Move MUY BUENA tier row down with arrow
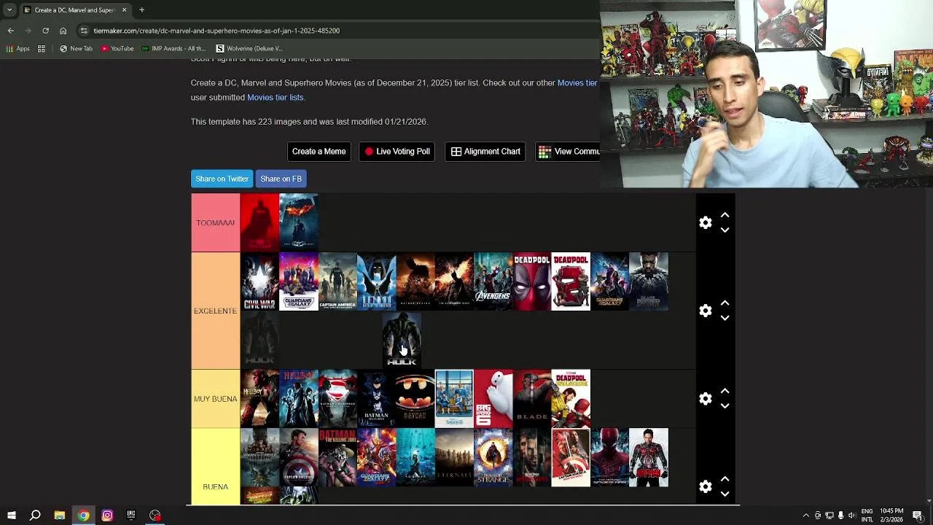 [725, 406]
